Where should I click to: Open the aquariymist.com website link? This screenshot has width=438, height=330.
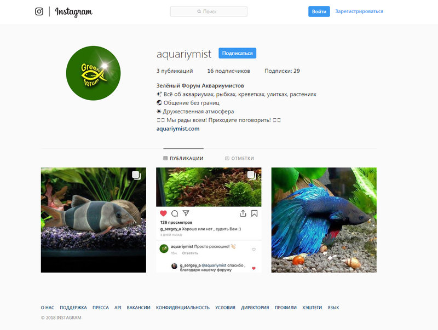[x=178, y=129]
